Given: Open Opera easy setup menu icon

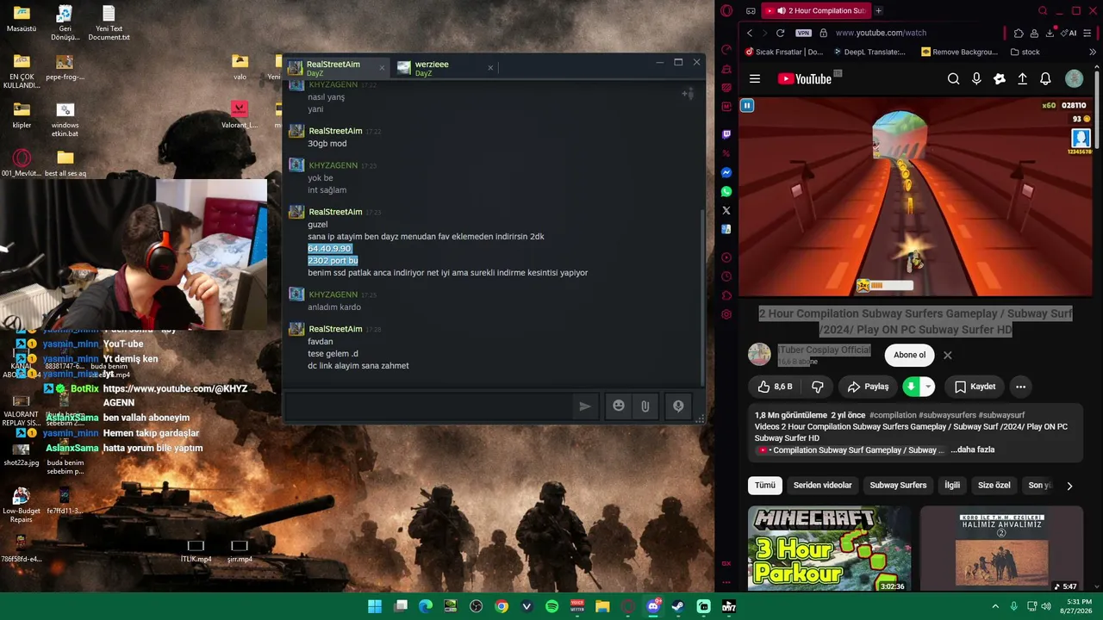Looking at the screenshot, I should click(1088, 33).
